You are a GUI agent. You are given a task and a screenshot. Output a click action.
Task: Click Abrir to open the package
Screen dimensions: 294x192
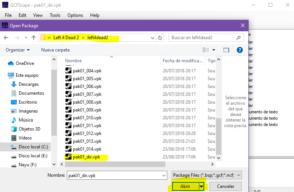point(185,186)
